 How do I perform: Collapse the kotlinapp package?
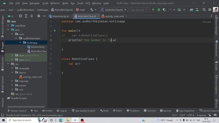point(20,42)
